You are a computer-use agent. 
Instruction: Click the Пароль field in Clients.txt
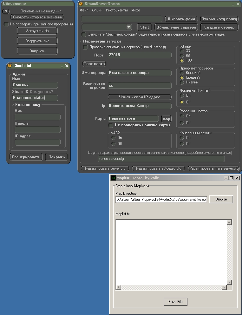click(37, 129)
